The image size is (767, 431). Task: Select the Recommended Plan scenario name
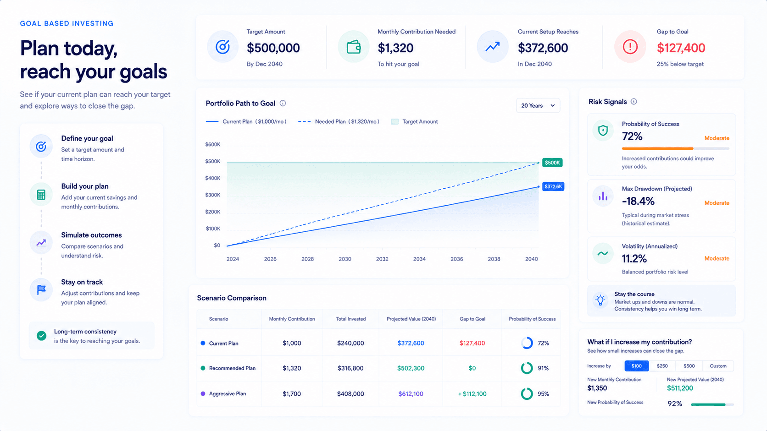tap(232, 368)
